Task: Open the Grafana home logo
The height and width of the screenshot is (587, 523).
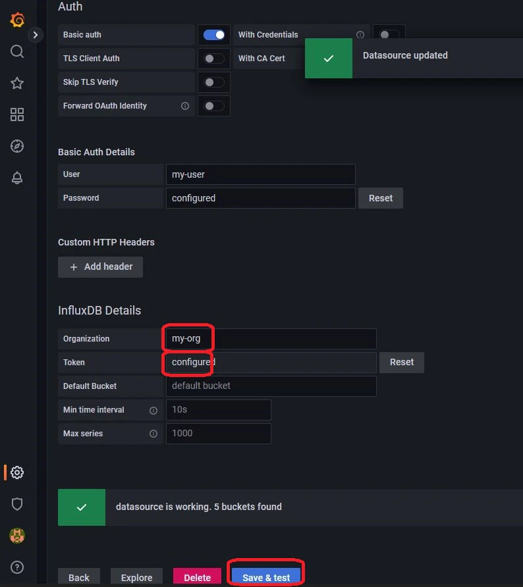Action: pyautogui.click(x=17, y=20)
